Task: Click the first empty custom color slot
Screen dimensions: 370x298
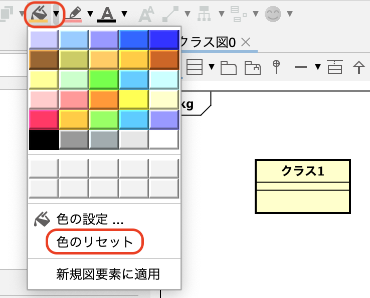Action: [44, 168]
